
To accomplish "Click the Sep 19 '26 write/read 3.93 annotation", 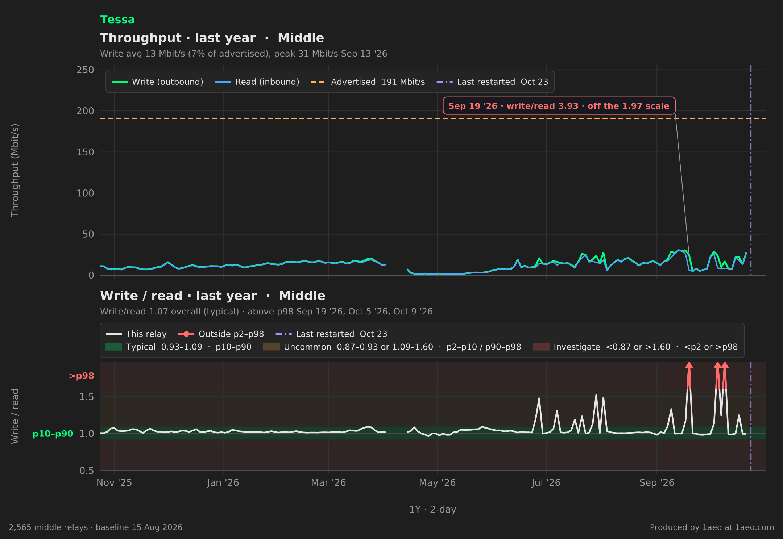I will pos(559,106).
